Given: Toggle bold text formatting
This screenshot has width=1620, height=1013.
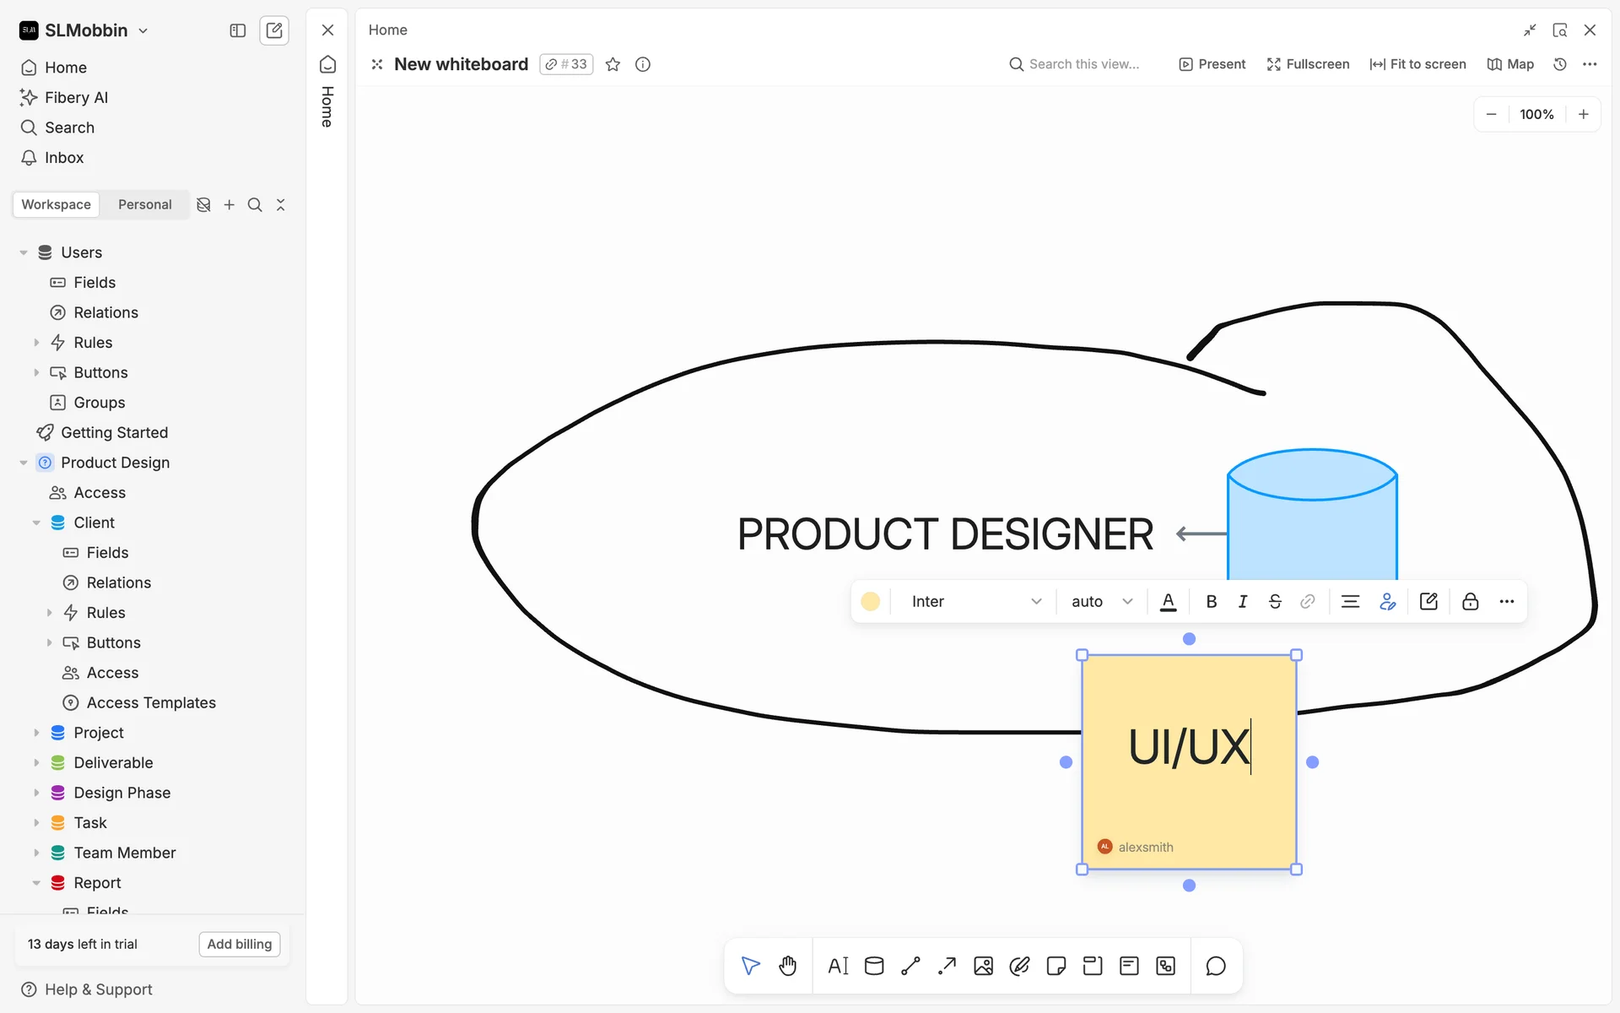Looking at the screenshot, I should point(1211,601).
